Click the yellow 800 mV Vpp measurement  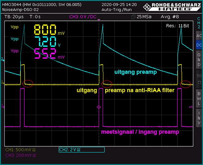click(49, 30)
